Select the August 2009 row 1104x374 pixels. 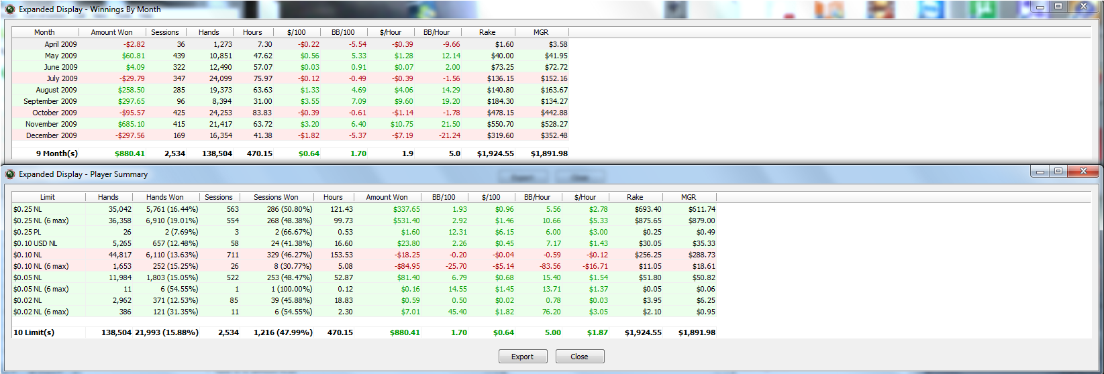290,90
